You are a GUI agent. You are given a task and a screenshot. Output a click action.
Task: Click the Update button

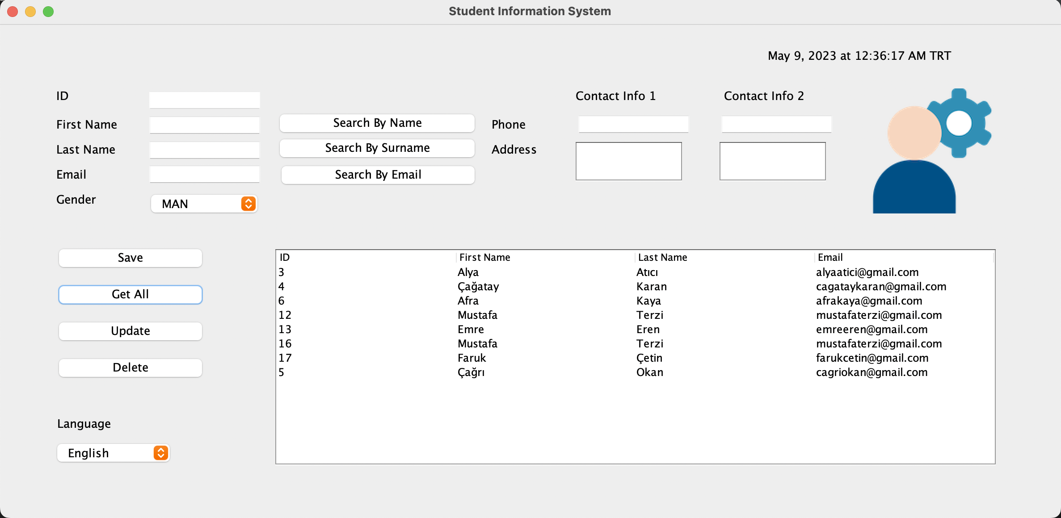pyautogui.click(x=130, y=331)
